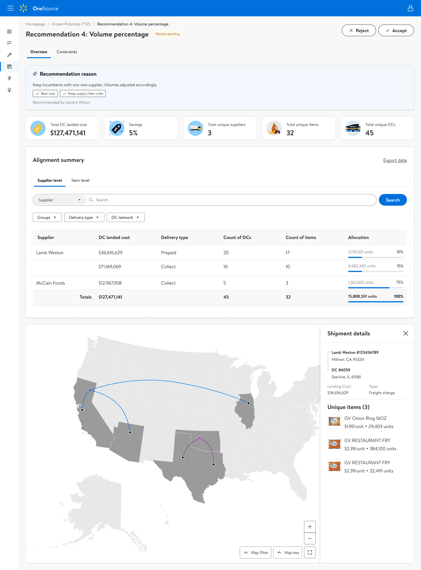Click the pin icon beside Recommendation reason
421x570 pixels.
tap(35, 74)
